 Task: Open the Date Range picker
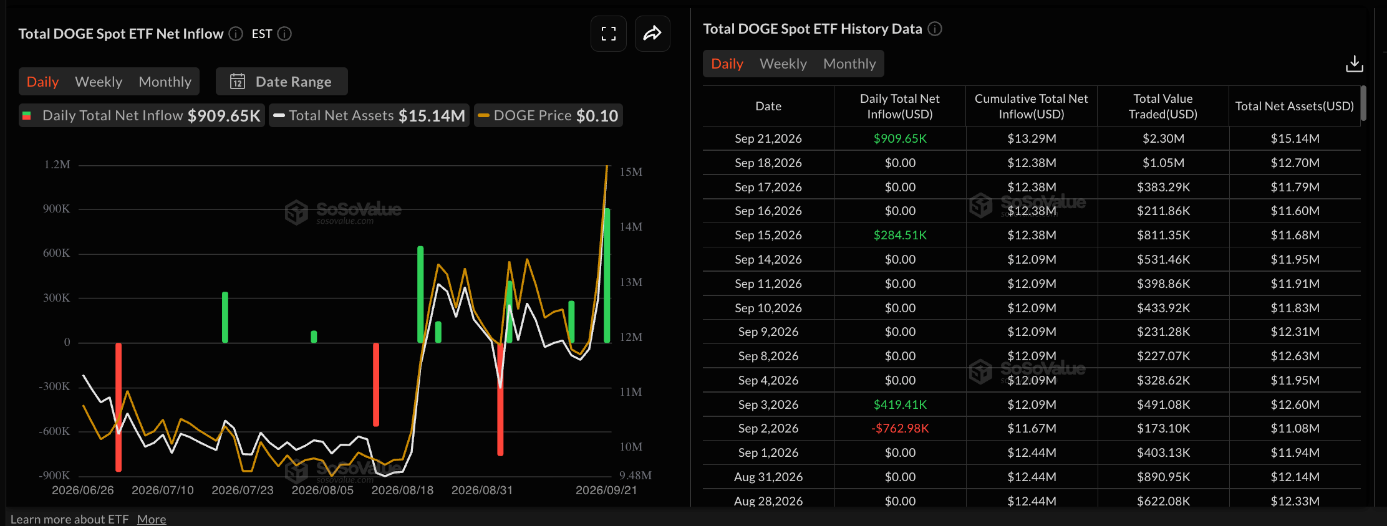coord(282,82)
